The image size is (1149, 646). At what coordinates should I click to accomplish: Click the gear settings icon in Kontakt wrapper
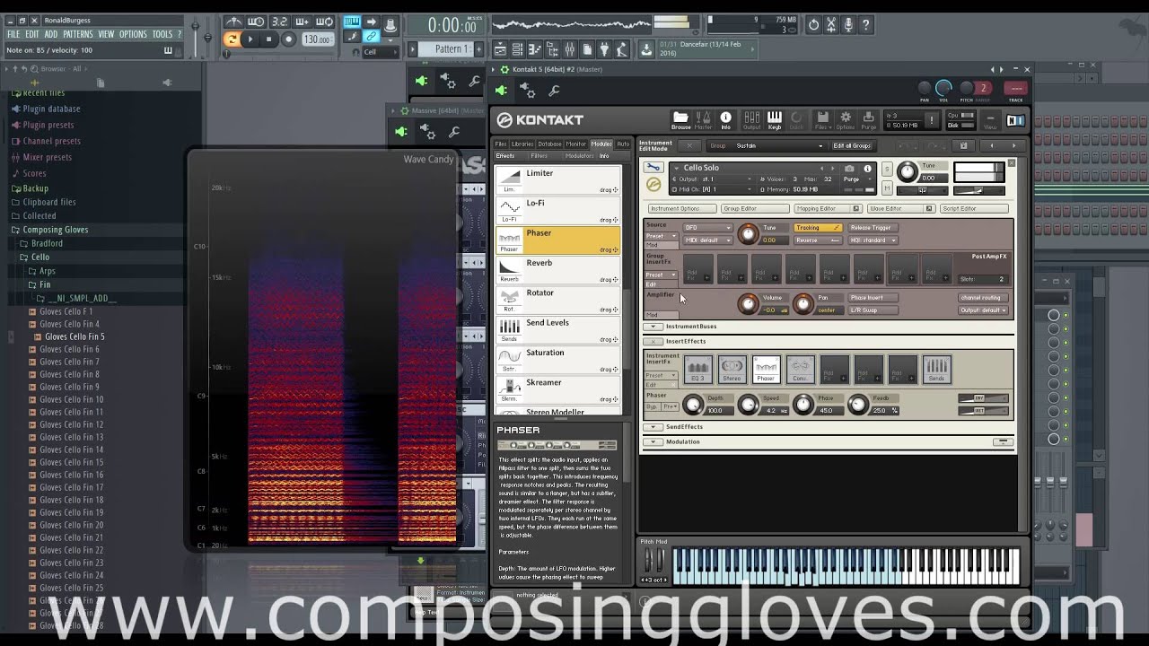click(528, 91)
